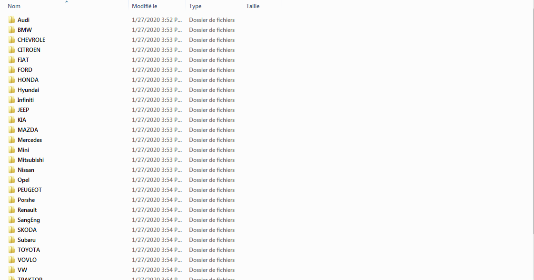Click the Mini modified date cell
534x280 pixels.
[x=157, y=150]
